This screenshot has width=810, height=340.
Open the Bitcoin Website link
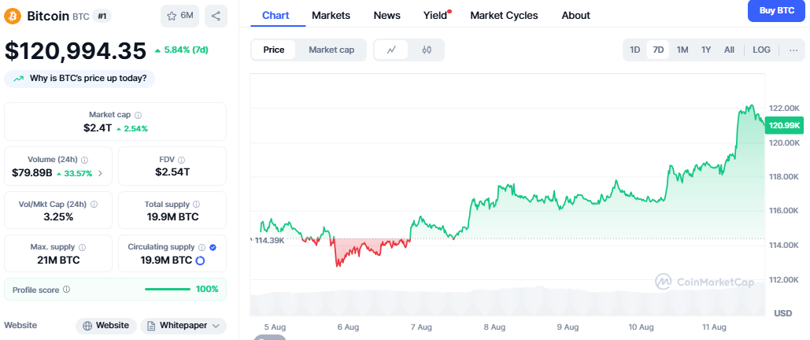106,326
